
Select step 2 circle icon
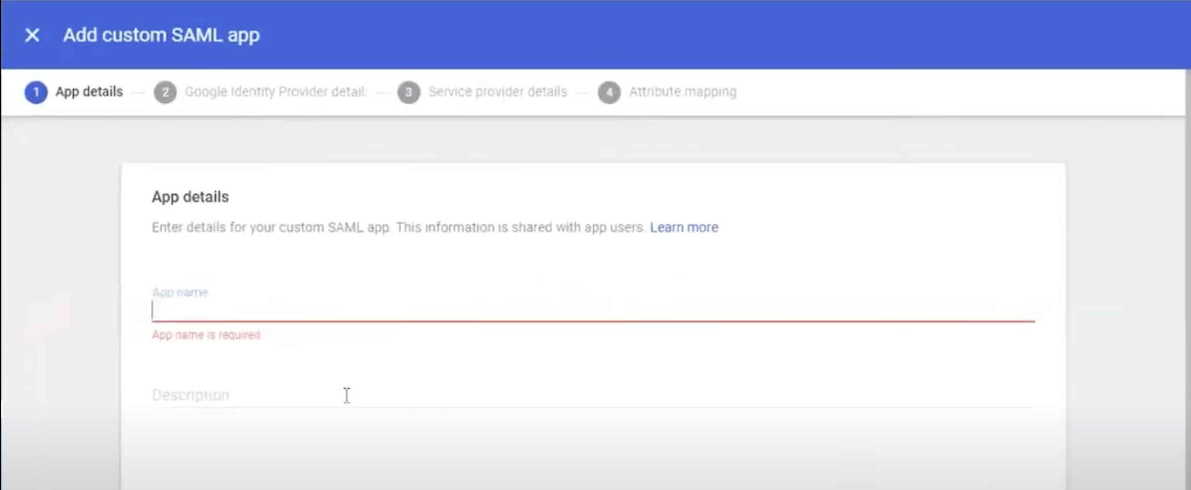[x=165, y=92]
